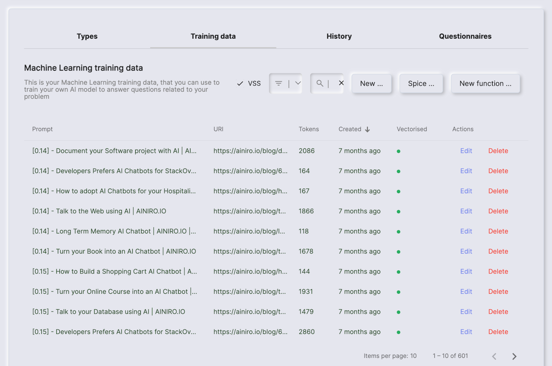552x366 pixels.
Task: Edit the Talk to the Web row
Action: point(466,211)
